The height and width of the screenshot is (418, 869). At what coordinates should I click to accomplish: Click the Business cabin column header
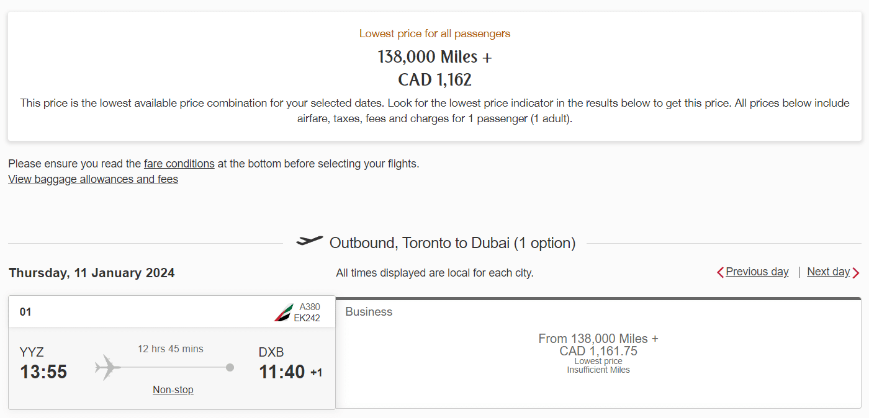(x=369, y=311)
